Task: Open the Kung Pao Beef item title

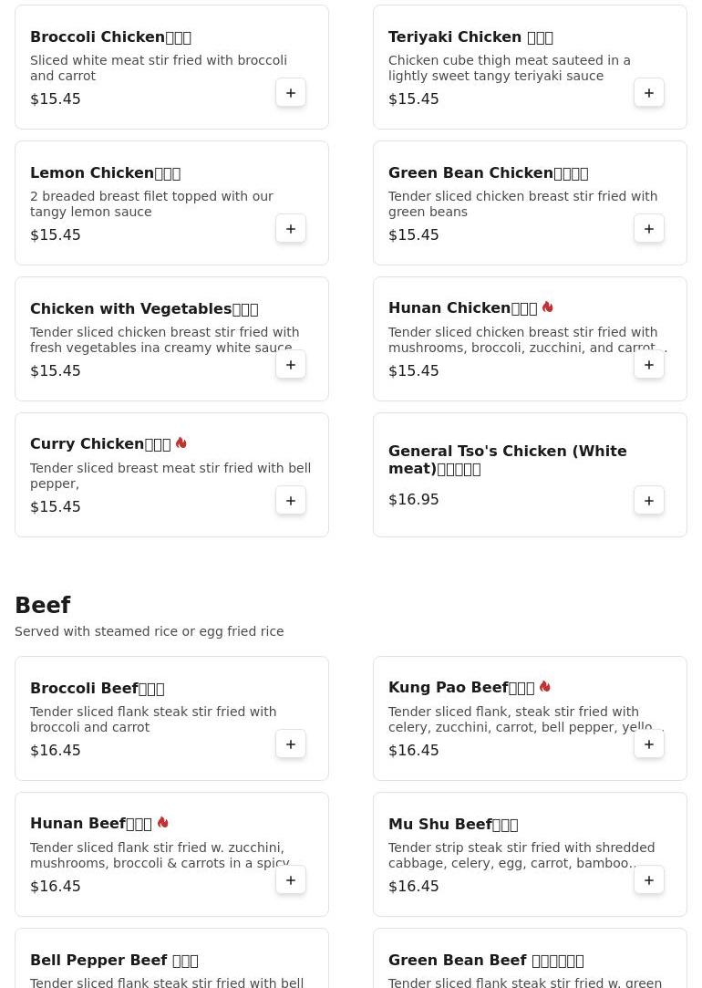Action: coord(461,688)
